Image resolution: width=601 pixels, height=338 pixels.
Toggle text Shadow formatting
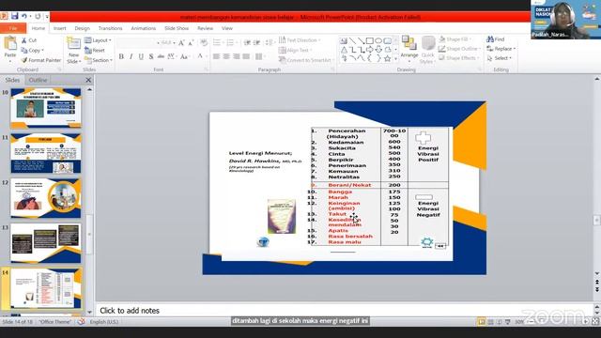click(151, 56)
